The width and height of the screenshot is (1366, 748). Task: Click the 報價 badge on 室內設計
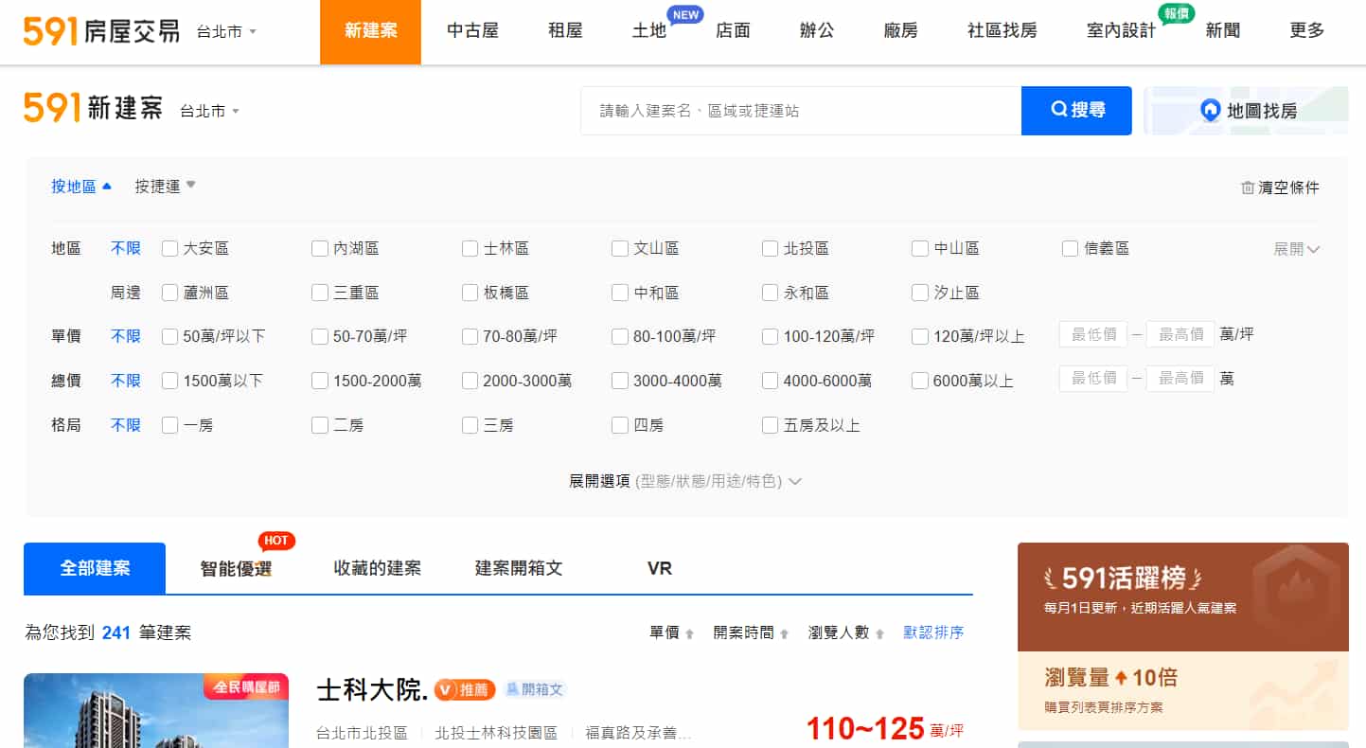(x=1175, y=16)
